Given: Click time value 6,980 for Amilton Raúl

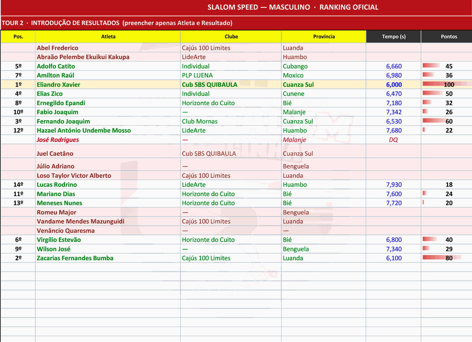Looking at the screenshot, I should pyautogui.click(x=394, y=75).
